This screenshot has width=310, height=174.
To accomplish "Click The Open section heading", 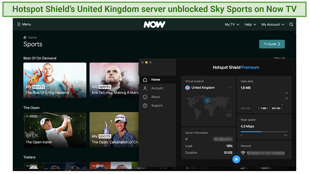I will click(x=32, y=108).
